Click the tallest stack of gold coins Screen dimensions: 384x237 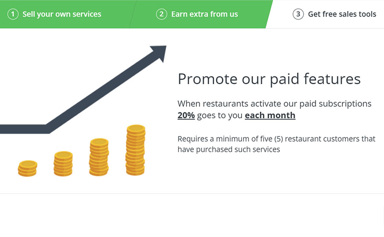[136, 150]
